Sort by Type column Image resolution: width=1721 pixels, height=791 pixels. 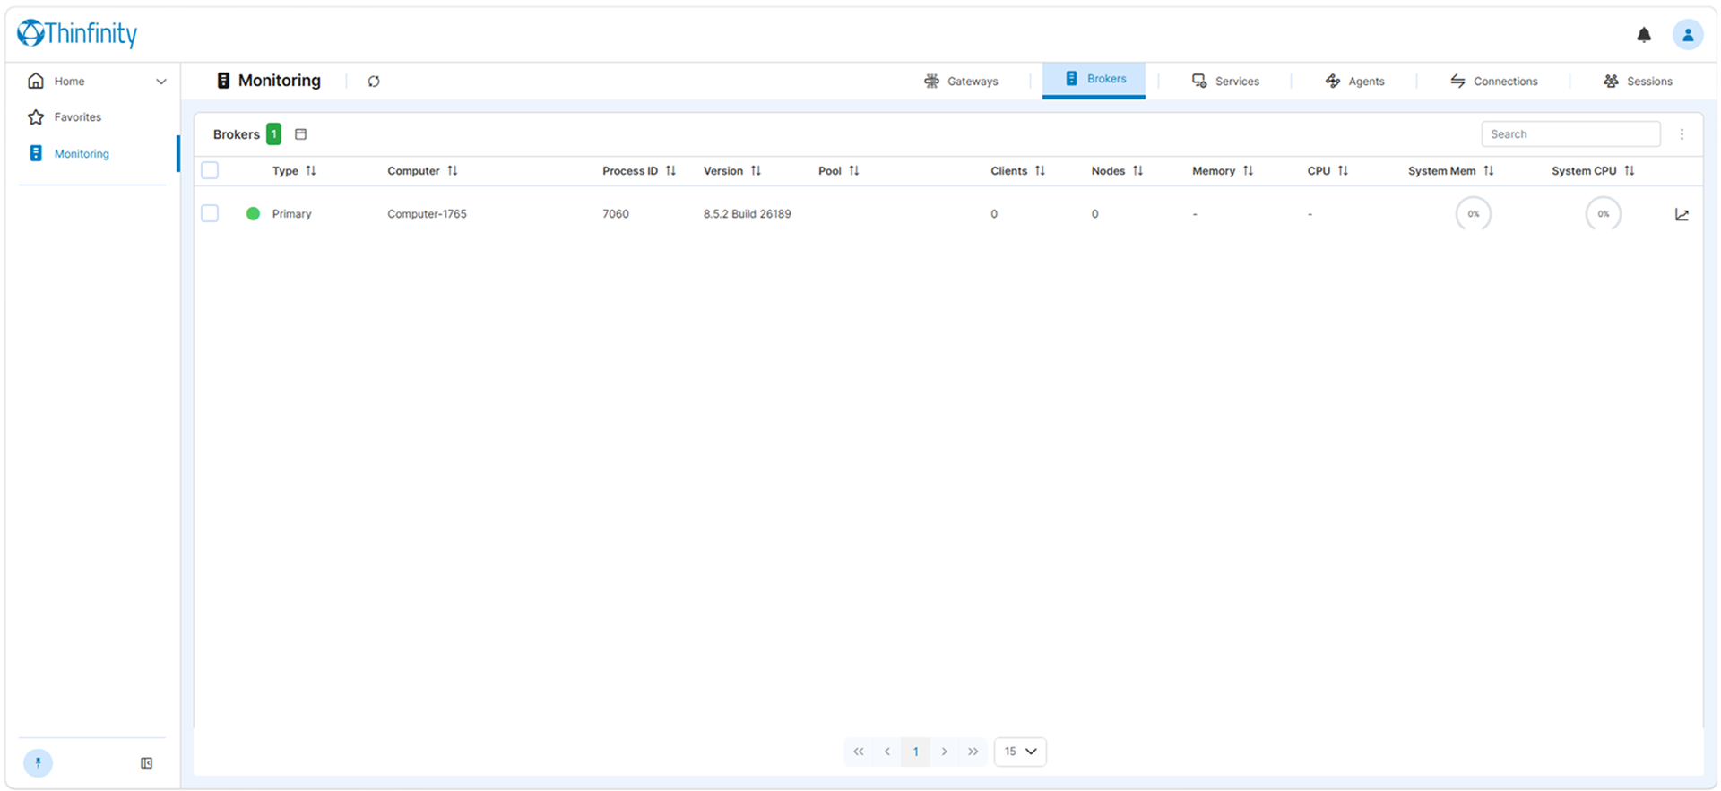click(311, 171)
